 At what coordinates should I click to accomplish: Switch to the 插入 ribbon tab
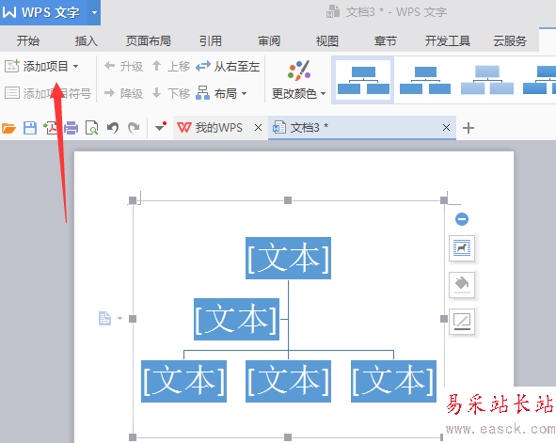pos(86,41)
